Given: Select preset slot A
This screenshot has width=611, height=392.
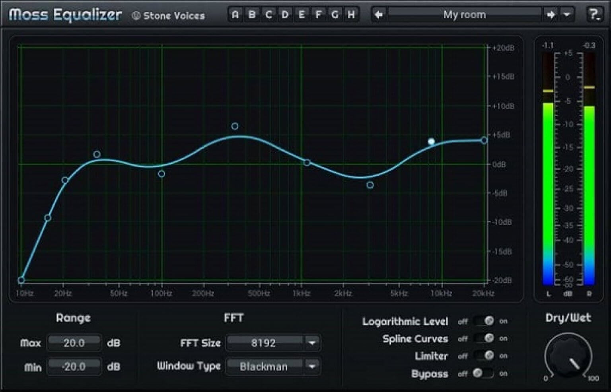Looking at the screenshot, I should pyautogui.click(x=235, y=14).
